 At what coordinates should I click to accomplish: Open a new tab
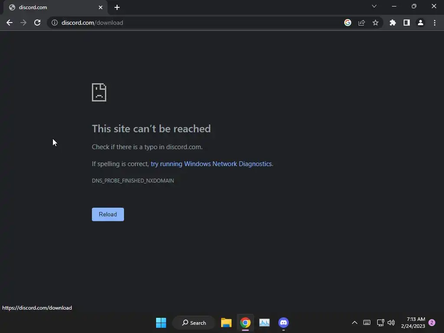point(117,7)
